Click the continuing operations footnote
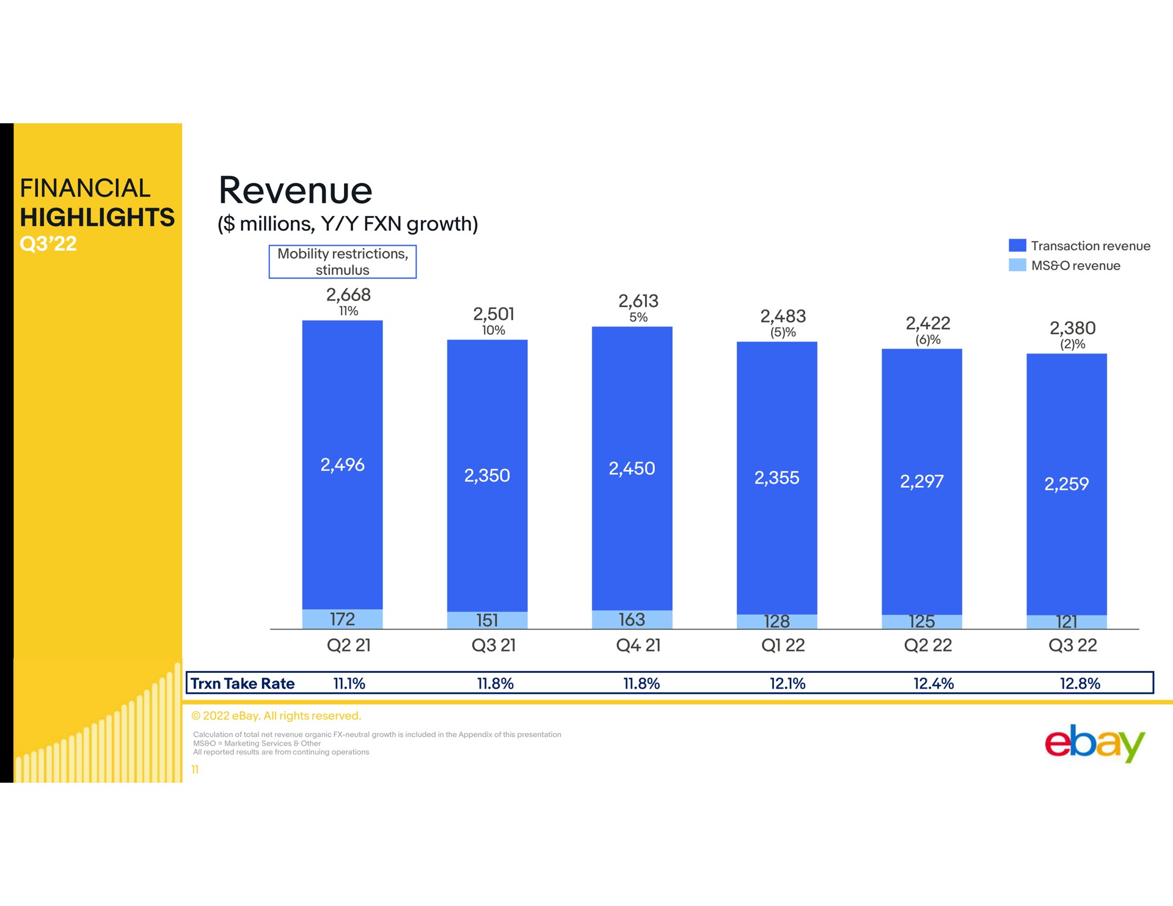Viewport: 1173px width, 906px height. click(x=281, y=752)
